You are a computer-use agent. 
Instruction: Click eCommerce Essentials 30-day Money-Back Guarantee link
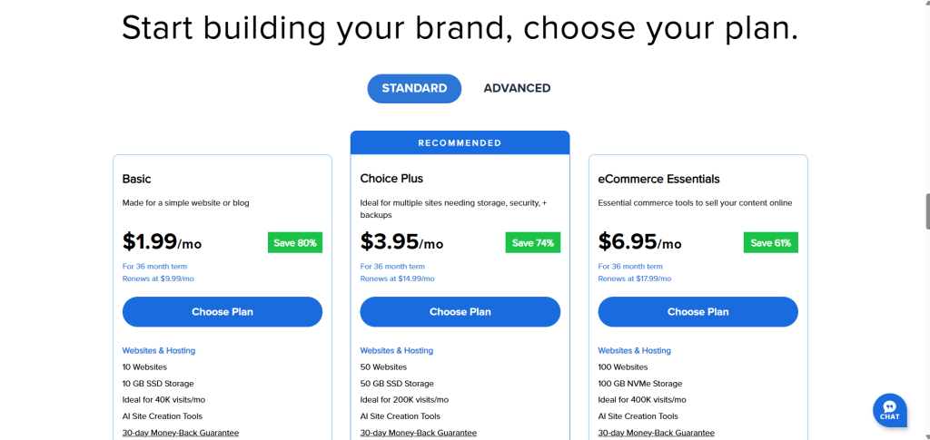657,433
